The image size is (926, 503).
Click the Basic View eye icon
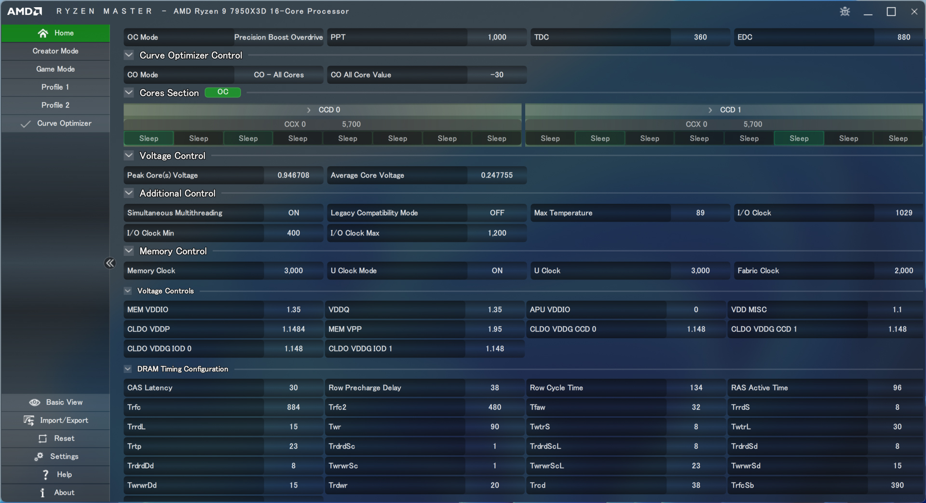click(35, 402)
